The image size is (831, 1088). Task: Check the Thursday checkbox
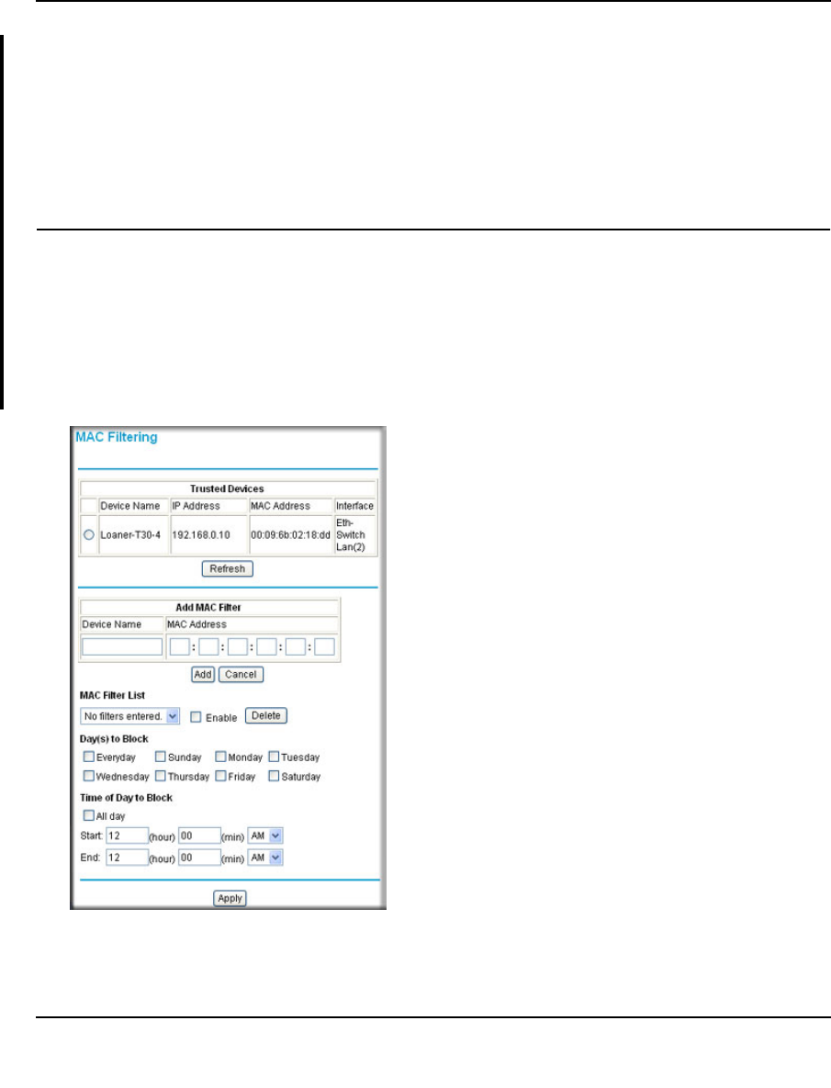(161, 776)
